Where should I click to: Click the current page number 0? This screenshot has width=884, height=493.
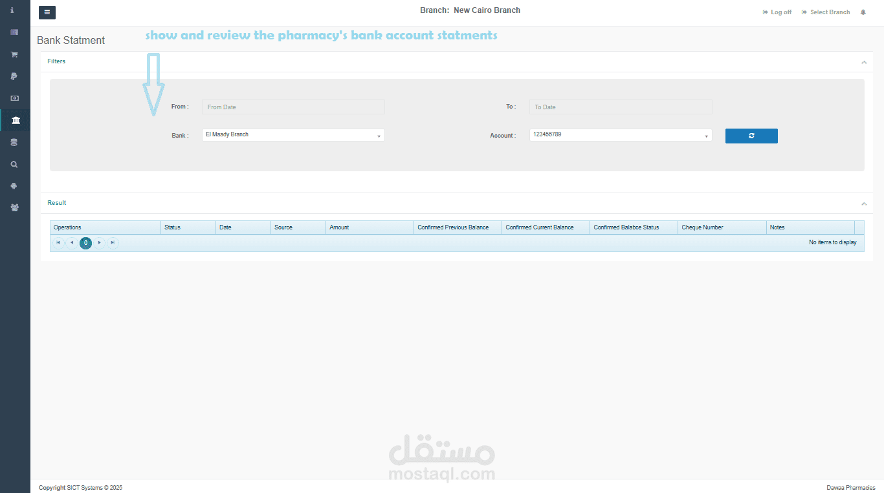tap(85, 243)
